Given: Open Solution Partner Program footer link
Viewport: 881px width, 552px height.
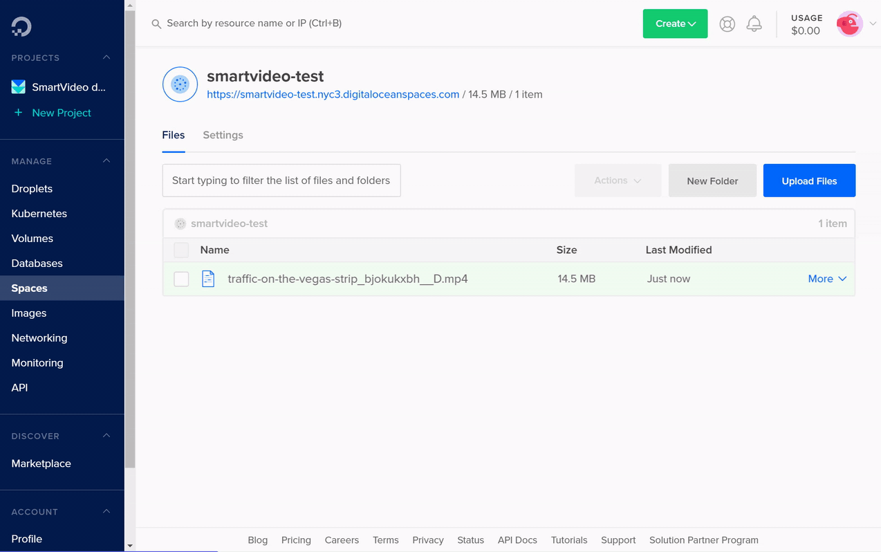Looking at the screenshot, I should pyautogui.click(x=704, y=540).
